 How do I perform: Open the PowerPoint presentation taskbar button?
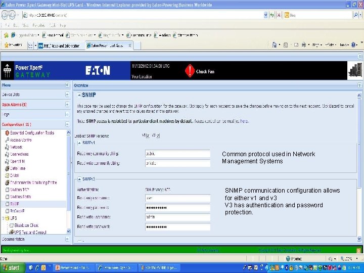coord(73,268)
